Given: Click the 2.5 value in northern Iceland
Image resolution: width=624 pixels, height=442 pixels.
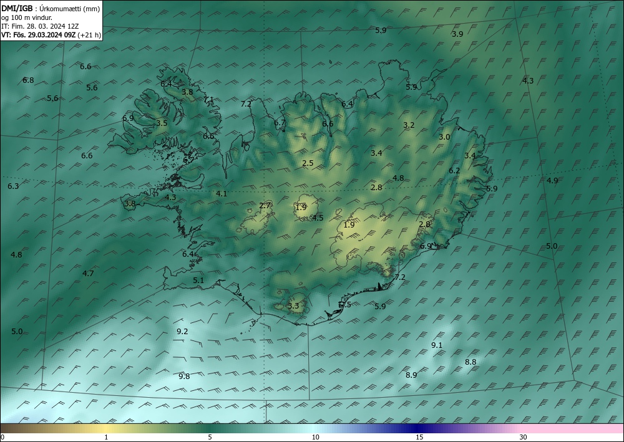Looking at the screenshot, I should pyautogui.click(x=308, y=163).
